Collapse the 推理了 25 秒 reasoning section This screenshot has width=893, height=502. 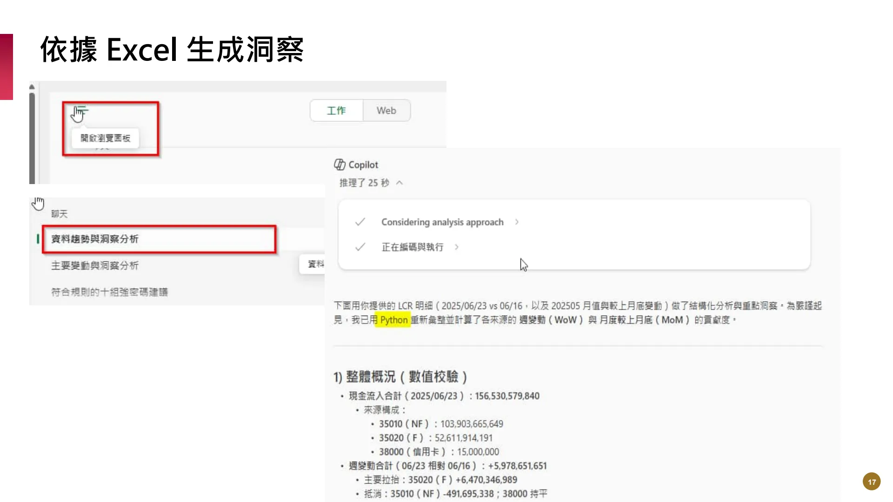pos(400,183)
